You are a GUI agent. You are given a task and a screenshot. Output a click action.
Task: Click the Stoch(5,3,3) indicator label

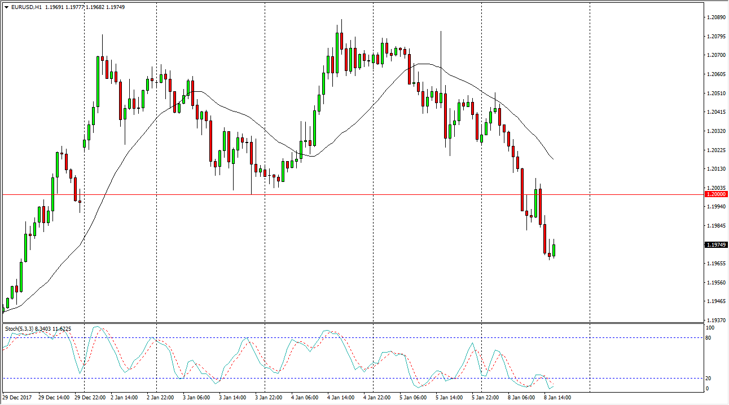(21, 328)
